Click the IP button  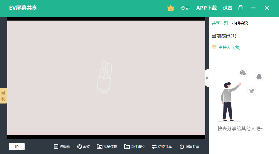(x=17, y=147)
